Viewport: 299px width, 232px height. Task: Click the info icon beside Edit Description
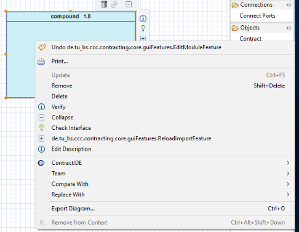click(41, 149)
